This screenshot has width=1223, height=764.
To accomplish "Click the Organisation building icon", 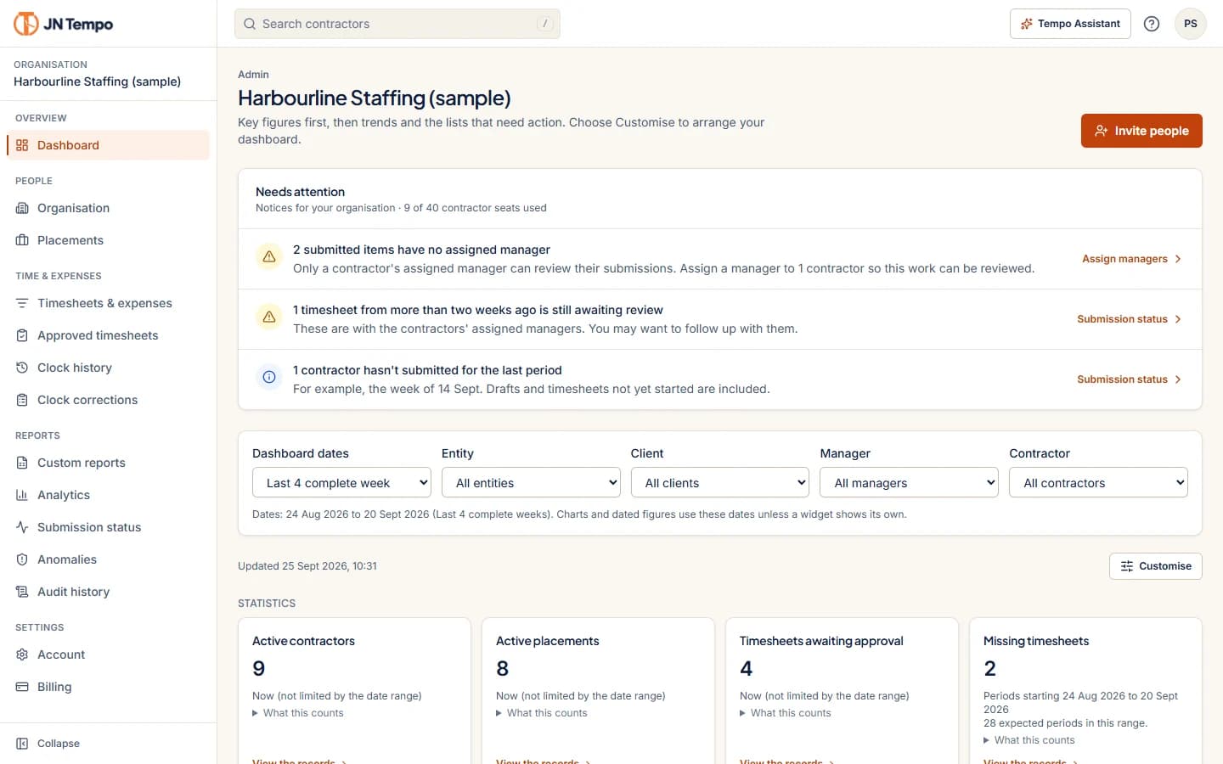I will coord(22,208).
